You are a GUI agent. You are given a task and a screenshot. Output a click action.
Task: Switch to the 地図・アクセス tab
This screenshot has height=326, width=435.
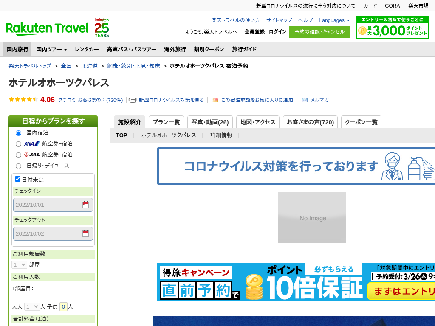click(x=258, y=122)
